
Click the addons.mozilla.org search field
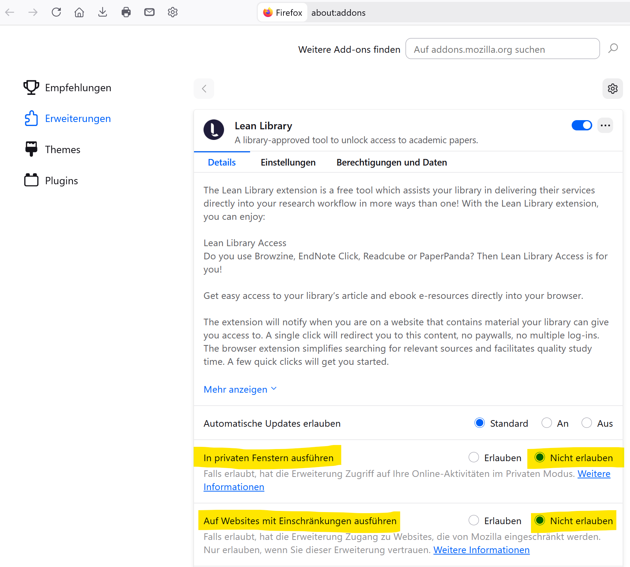click(502, 49)
